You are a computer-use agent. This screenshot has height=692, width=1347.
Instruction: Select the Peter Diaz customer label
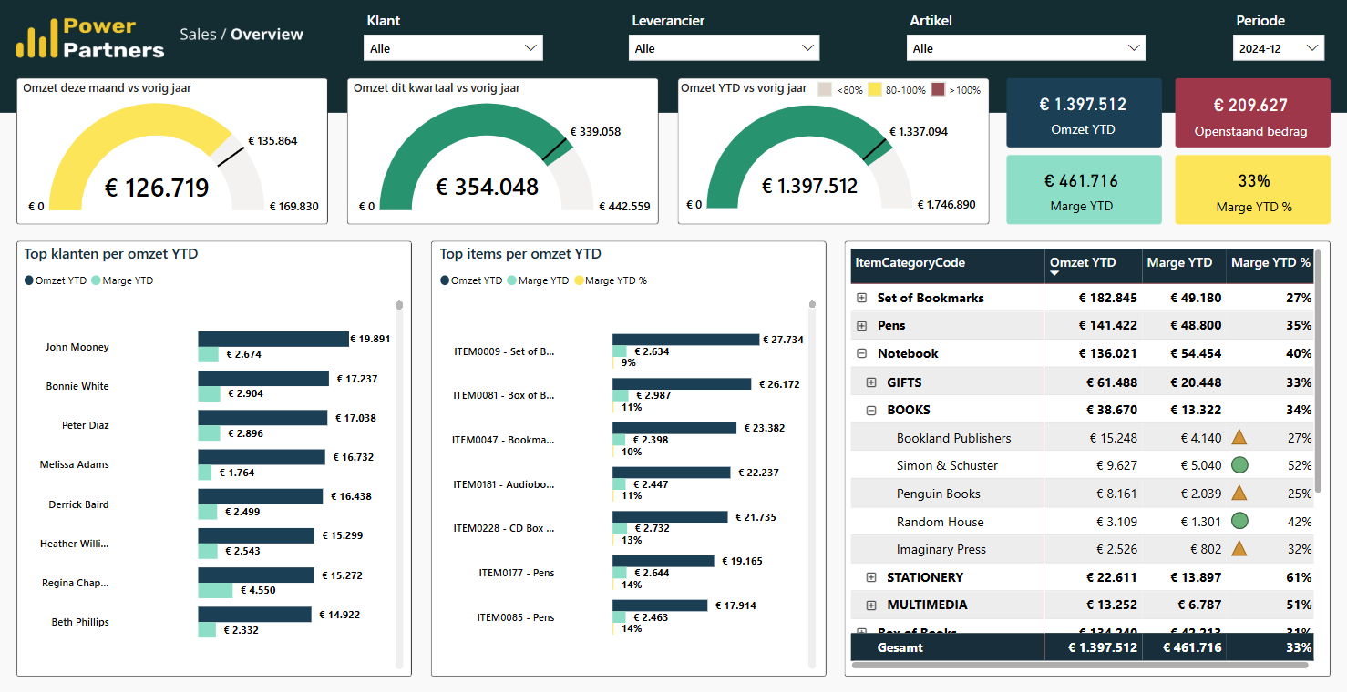click(86, 425)
